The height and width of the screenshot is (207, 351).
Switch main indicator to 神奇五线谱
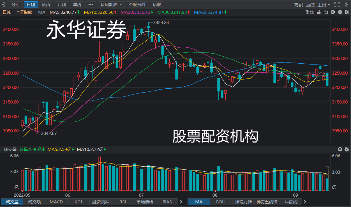tap(267, 202)
